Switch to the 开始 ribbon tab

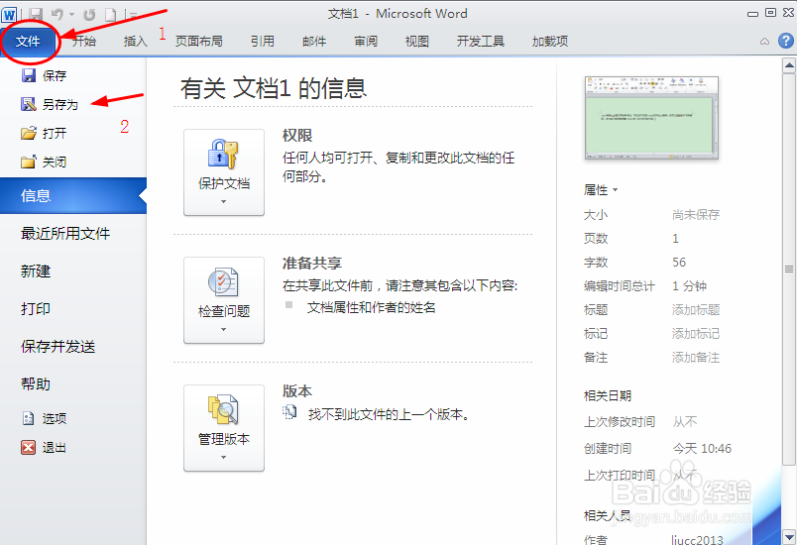point(84,42)
